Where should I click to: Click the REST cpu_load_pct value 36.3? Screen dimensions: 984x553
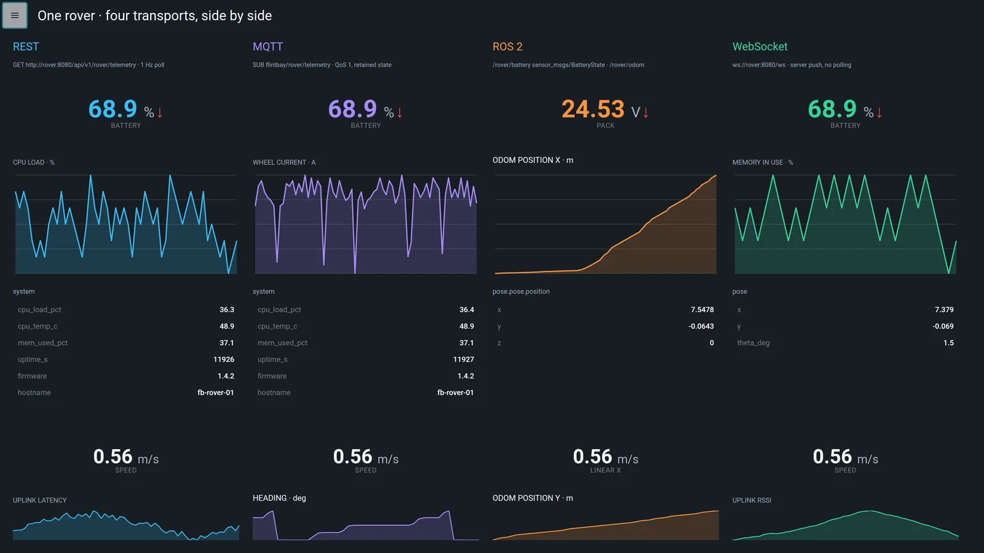(227, 310)
